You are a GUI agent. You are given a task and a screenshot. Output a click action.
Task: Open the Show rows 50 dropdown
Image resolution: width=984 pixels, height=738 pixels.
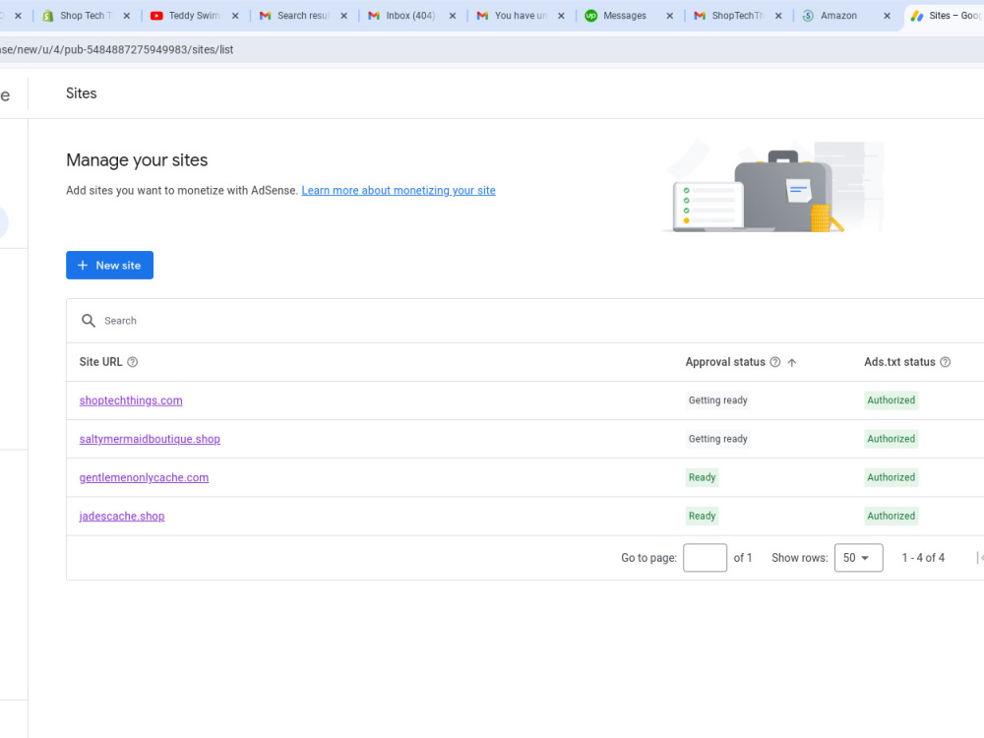tap(858, 558)
